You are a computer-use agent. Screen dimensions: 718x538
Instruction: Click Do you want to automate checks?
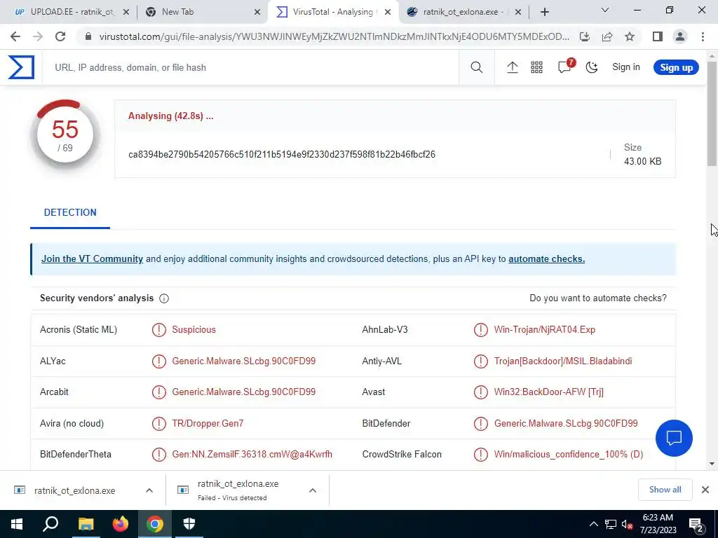pos(598,298)
